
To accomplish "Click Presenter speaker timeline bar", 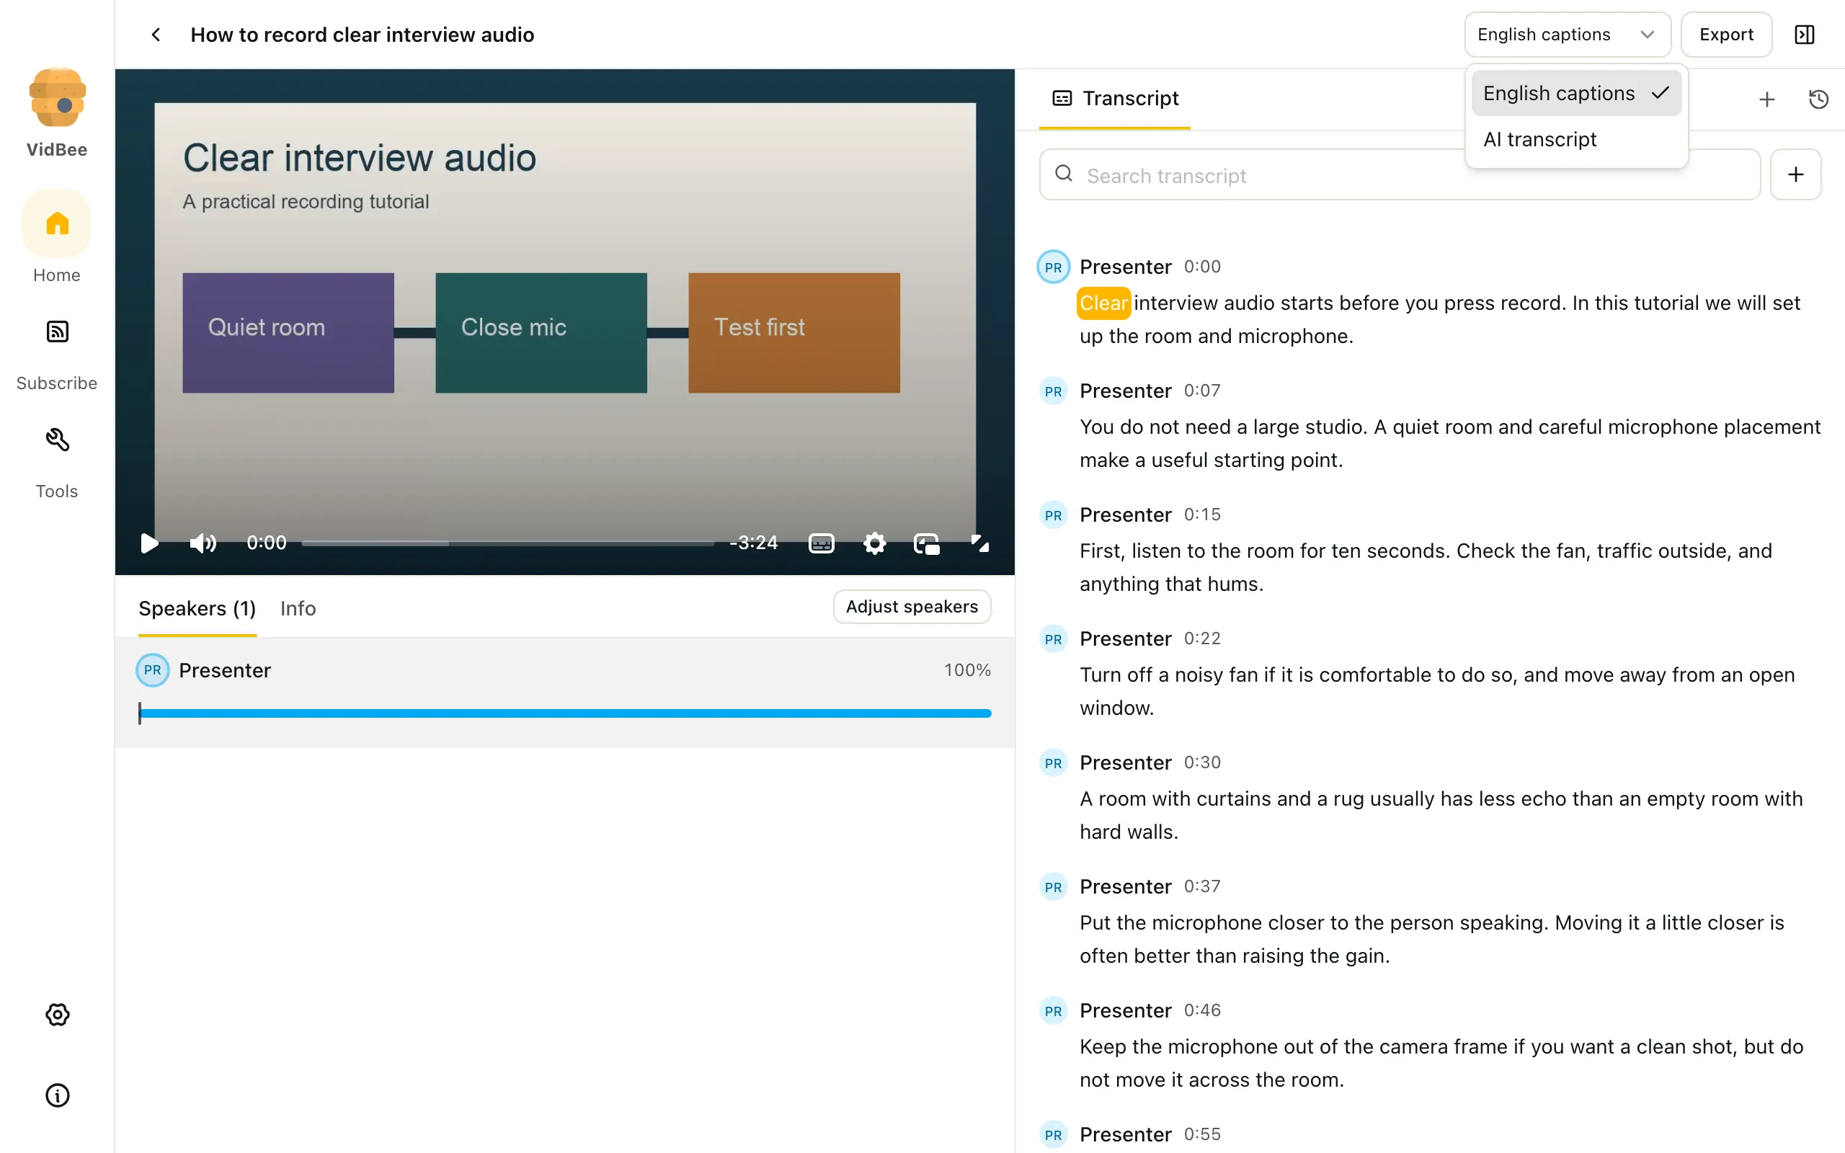I will pyautogui.click(x=565, y=713).
